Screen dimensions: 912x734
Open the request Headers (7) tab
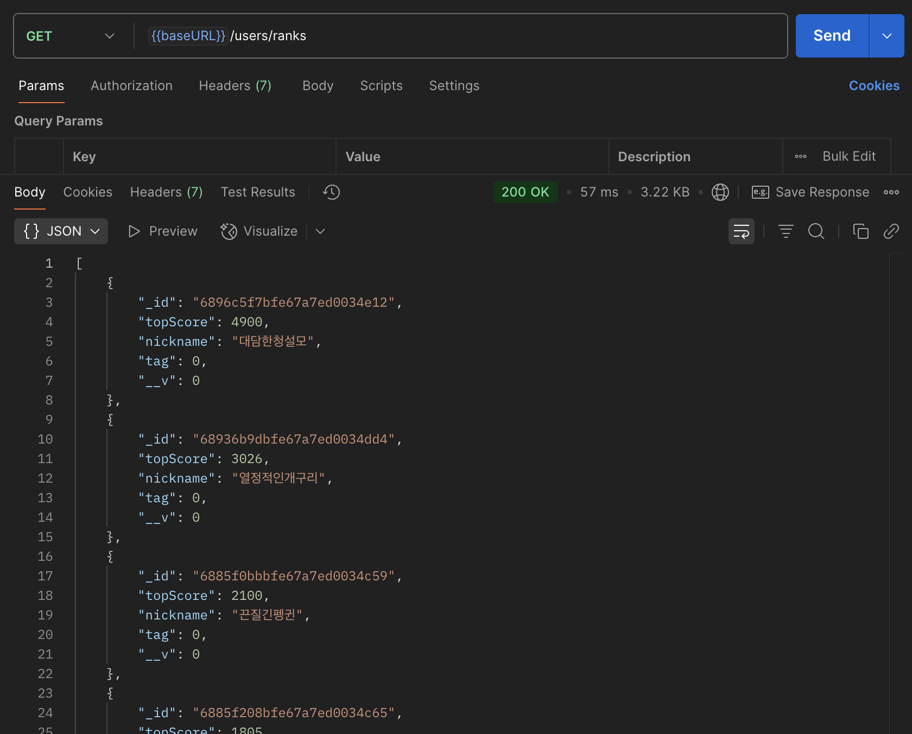[x=235, y=86]
